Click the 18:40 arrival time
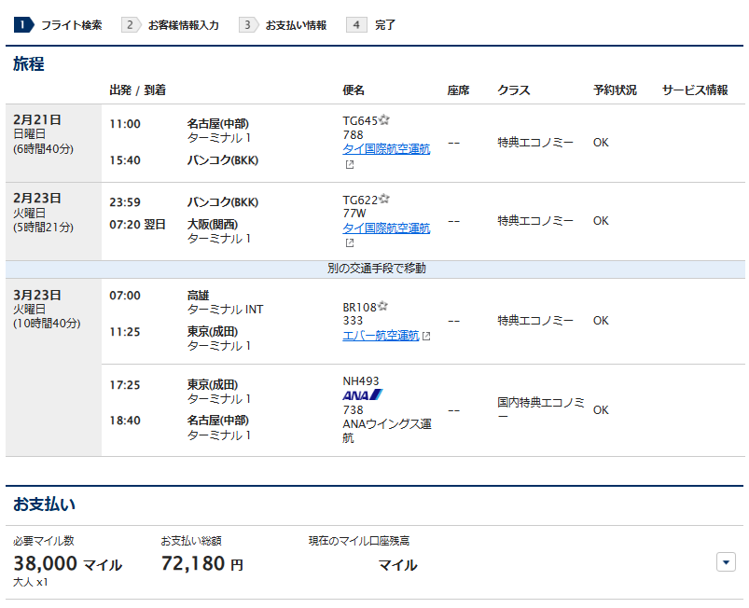This screenshot has width=749, height=608. (x=125, y=421)
